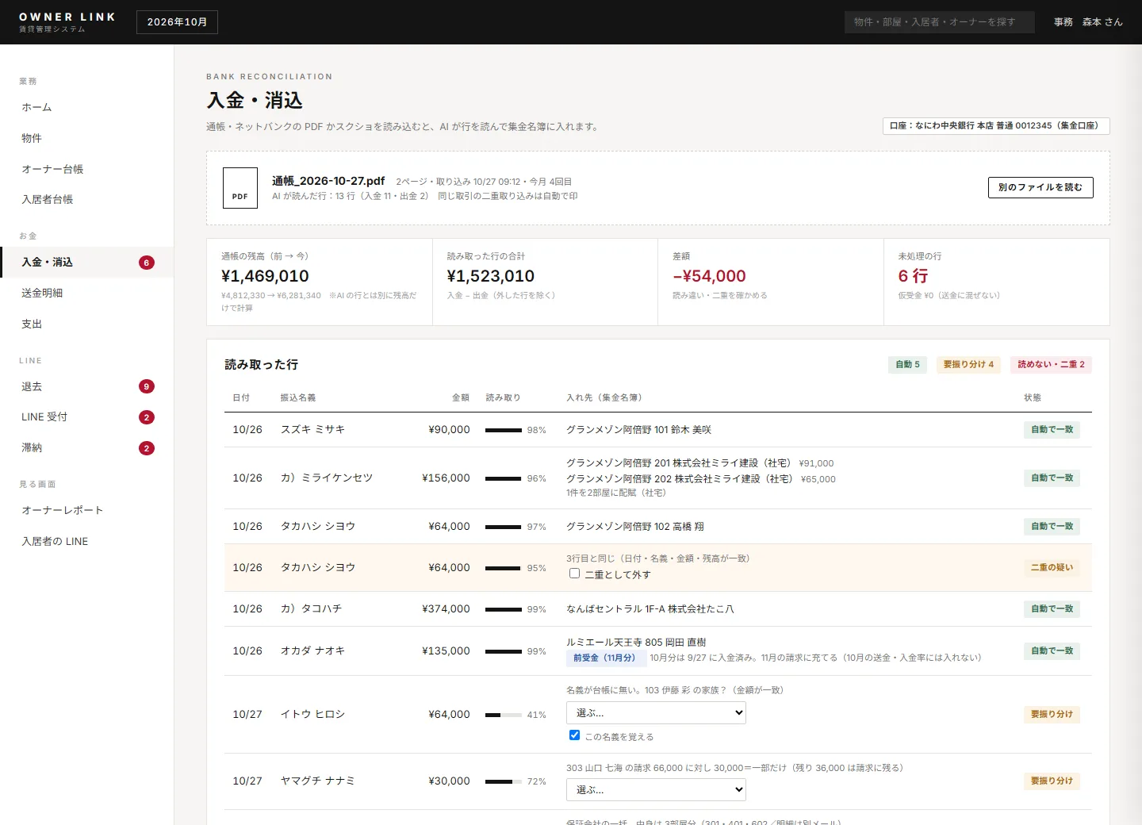Select グランメゾン阿倍野 102 高橋 翔 text
The height and width of the screenshot is (825, 1142).
pos(634,526)
